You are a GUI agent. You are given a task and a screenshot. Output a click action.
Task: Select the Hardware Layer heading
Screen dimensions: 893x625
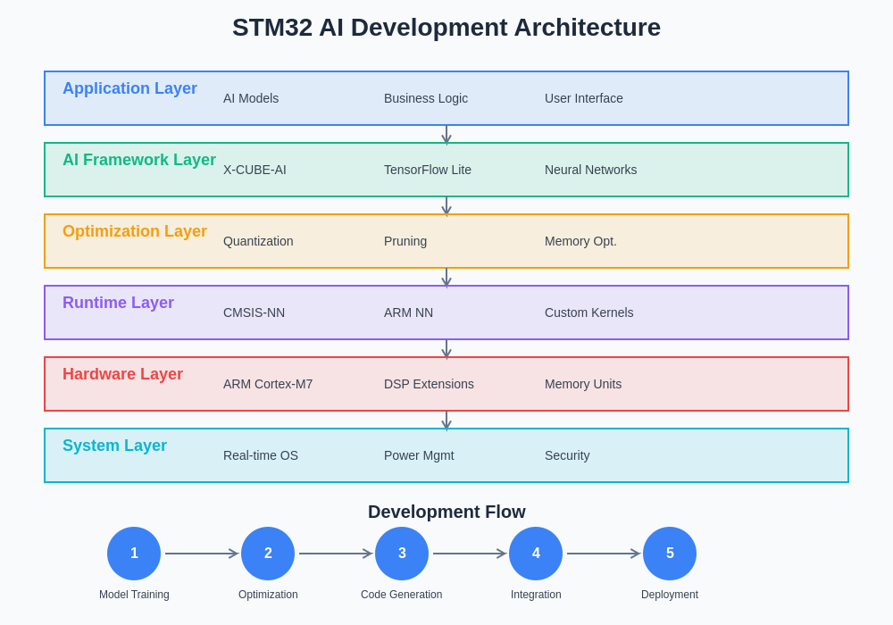(x=122, y=374)
